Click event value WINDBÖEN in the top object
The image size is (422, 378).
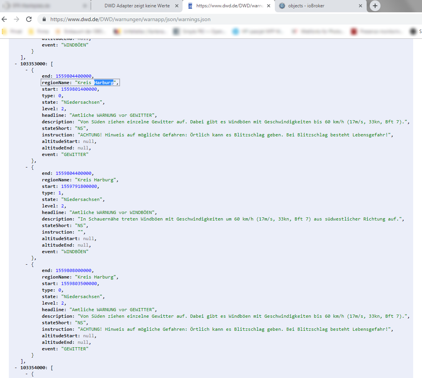point(75,45)
